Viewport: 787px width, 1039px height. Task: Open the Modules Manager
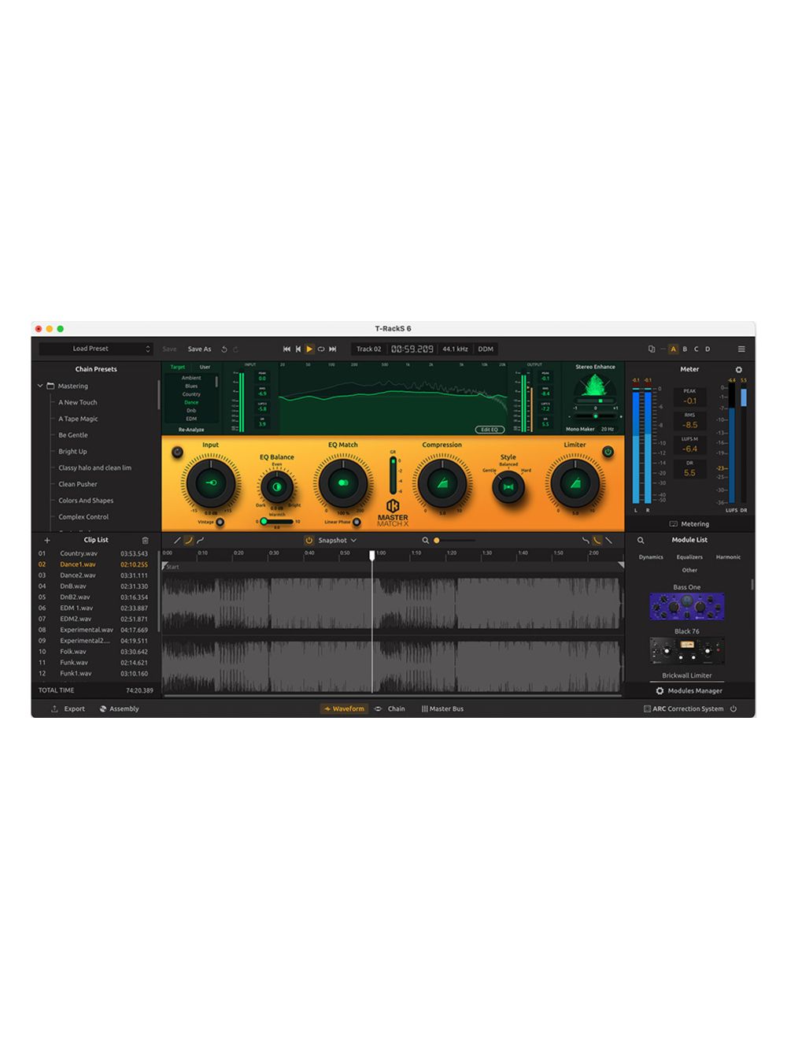pos(689,690)
